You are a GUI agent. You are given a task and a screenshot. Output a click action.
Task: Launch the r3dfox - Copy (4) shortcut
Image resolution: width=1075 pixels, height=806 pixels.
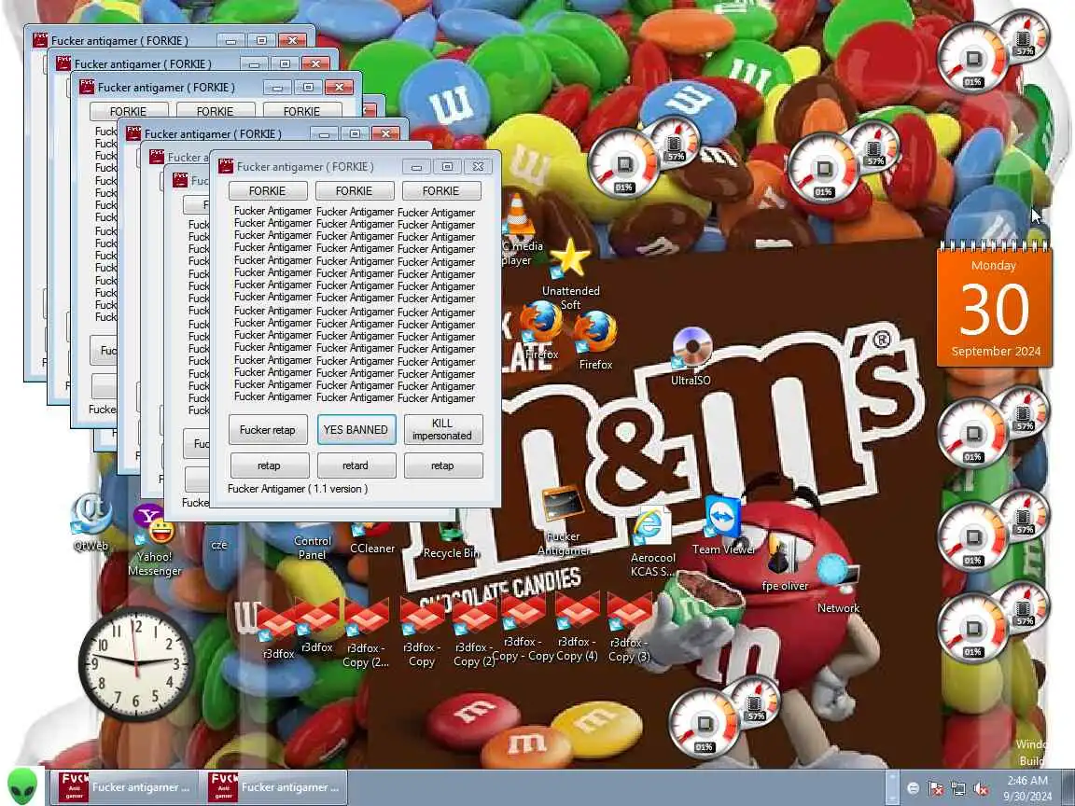click(x=577, y=629)
